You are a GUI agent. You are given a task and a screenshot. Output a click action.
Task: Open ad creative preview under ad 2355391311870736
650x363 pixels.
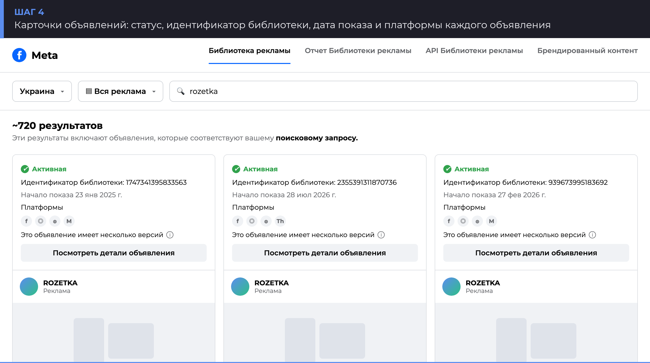[x=325, y=333]
